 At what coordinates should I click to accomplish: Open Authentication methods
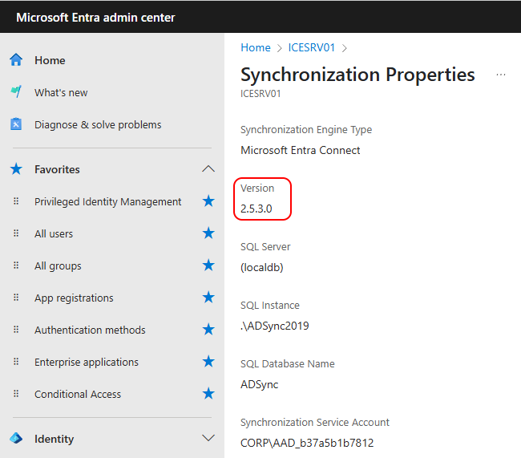point(90,330)
